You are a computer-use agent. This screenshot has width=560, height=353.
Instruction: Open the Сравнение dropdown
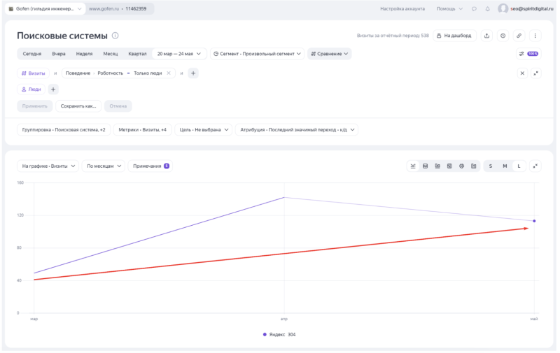coord(329,54)
